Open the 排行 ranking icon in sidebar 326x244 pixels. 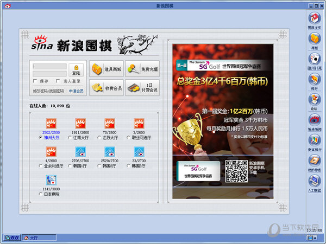[315, 79]
